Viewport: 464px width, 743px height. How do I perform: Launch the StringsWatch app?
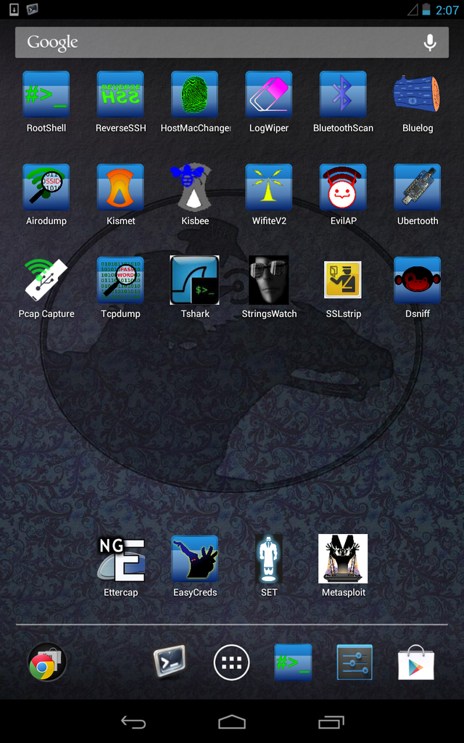269,280
